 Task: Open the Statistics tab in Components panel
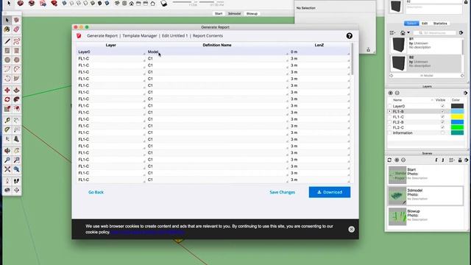coord(440,24)
